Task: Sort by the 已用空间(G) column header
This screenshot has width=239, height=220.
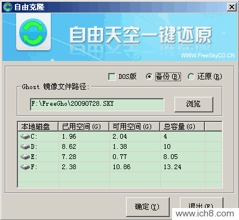Action: pyautogui.click(x=84, y=127)
